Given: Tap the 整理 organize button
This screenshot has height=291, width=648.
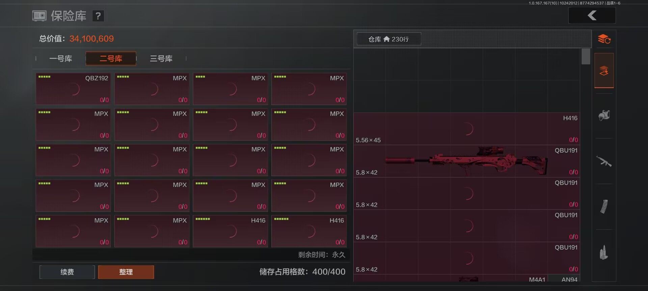Looking at the screenshot, I should pos(126,272).
